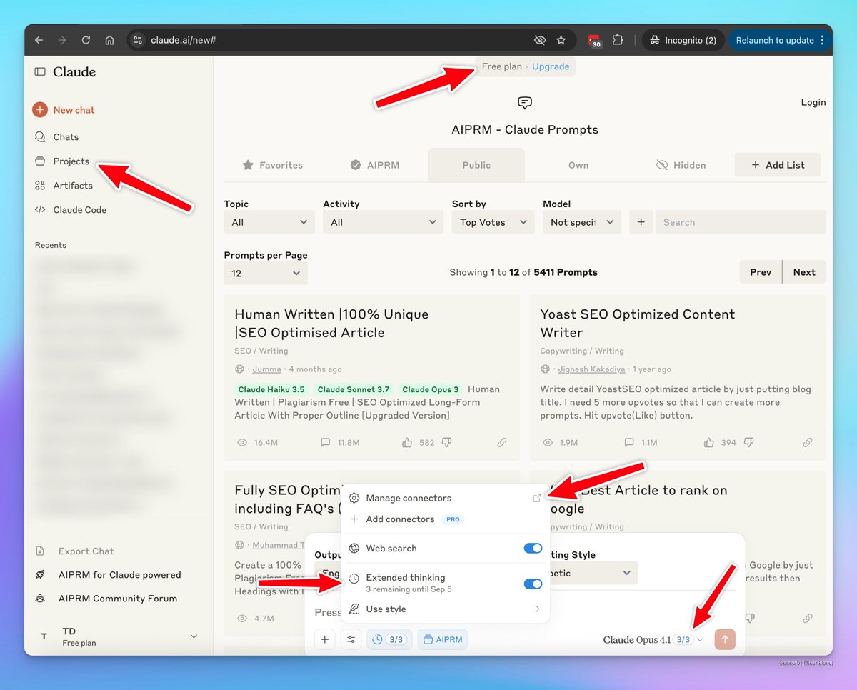Image resolution: width=857 pixels, height=690 pixels.
Task: Switch to the Hidden tab
Action: pos(681,165)
